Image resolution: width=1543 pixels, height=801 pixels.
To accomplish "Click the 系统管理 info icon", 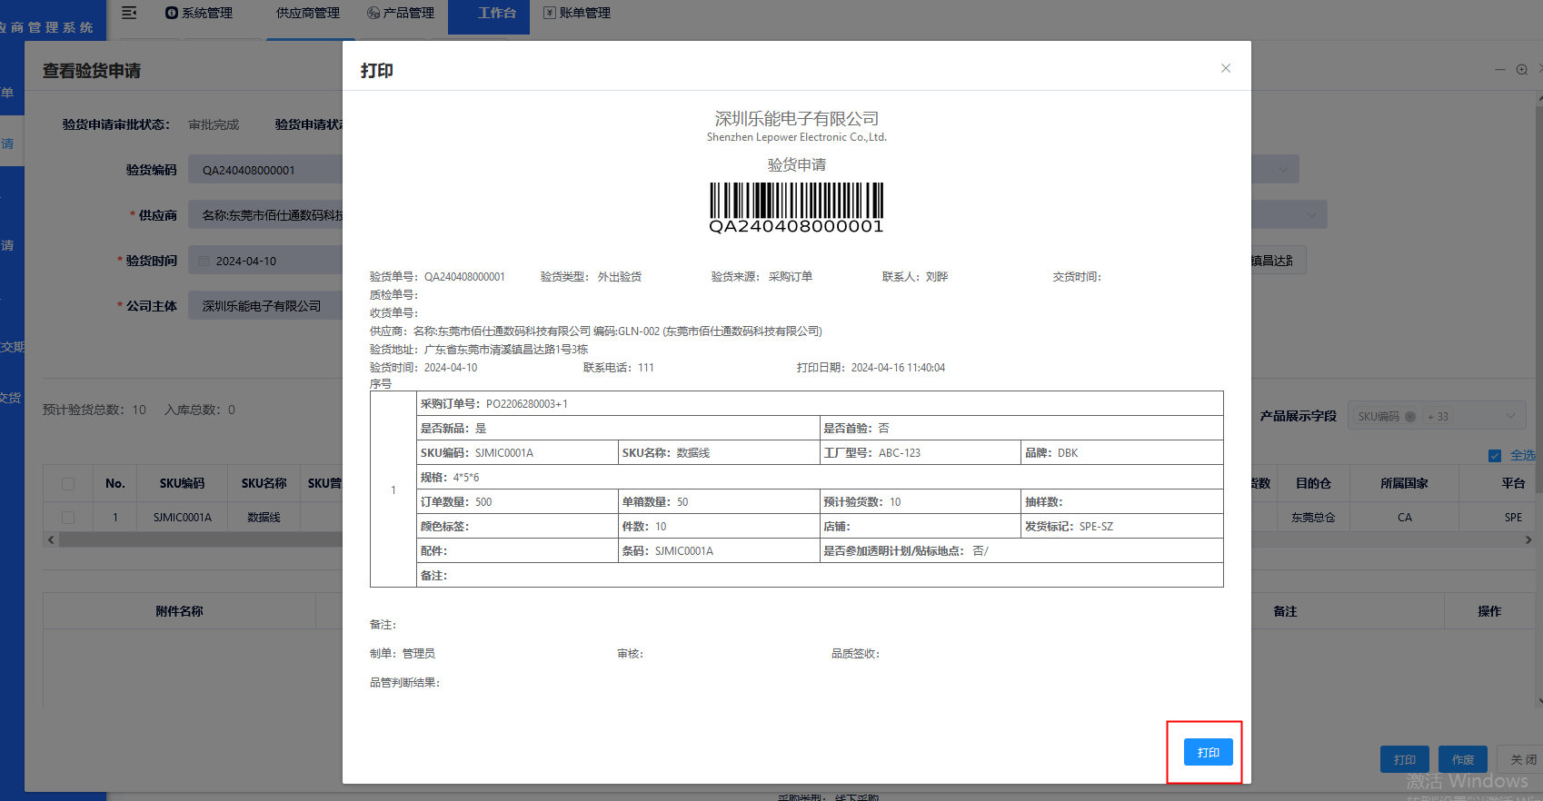I will coord(172,13).
